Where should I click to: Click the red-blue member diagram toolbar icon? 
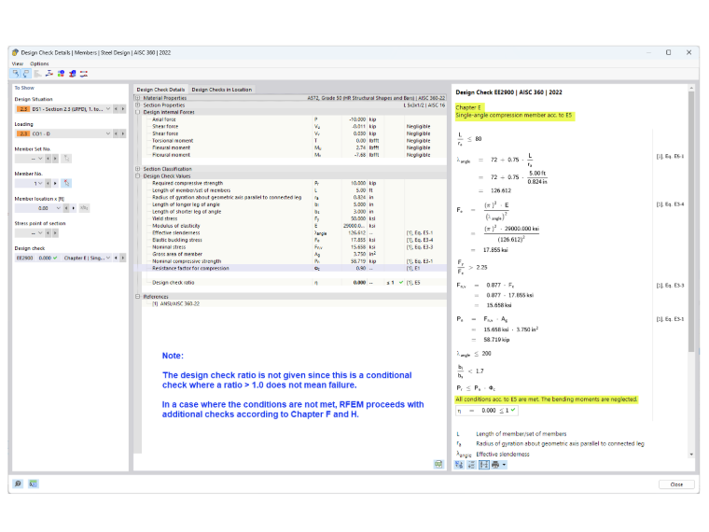click(49, 74)
